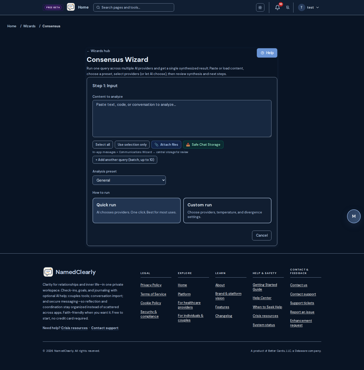Click the Cancel button
The height and width of the screenshot is (370, 364).
click(x=262, y=235)
